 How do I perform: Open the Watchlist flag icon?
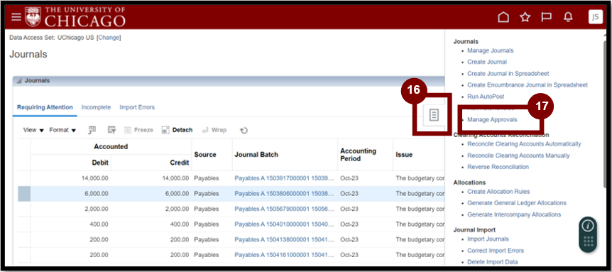[x=546, y=17]
